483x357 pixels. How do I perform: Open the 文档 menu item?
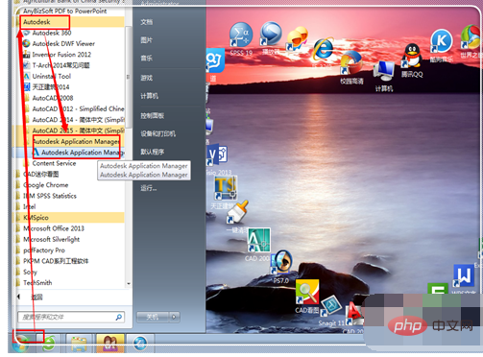147,22
